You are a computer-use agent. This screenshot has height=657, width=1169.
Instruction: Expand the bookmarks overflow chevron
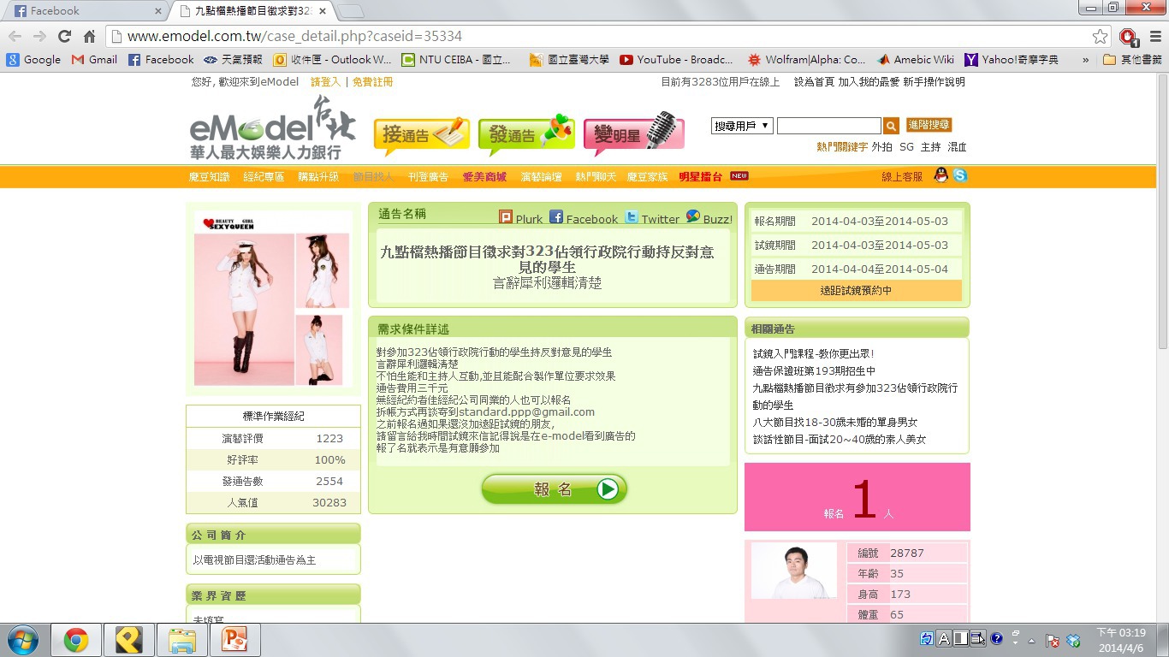1086,60
